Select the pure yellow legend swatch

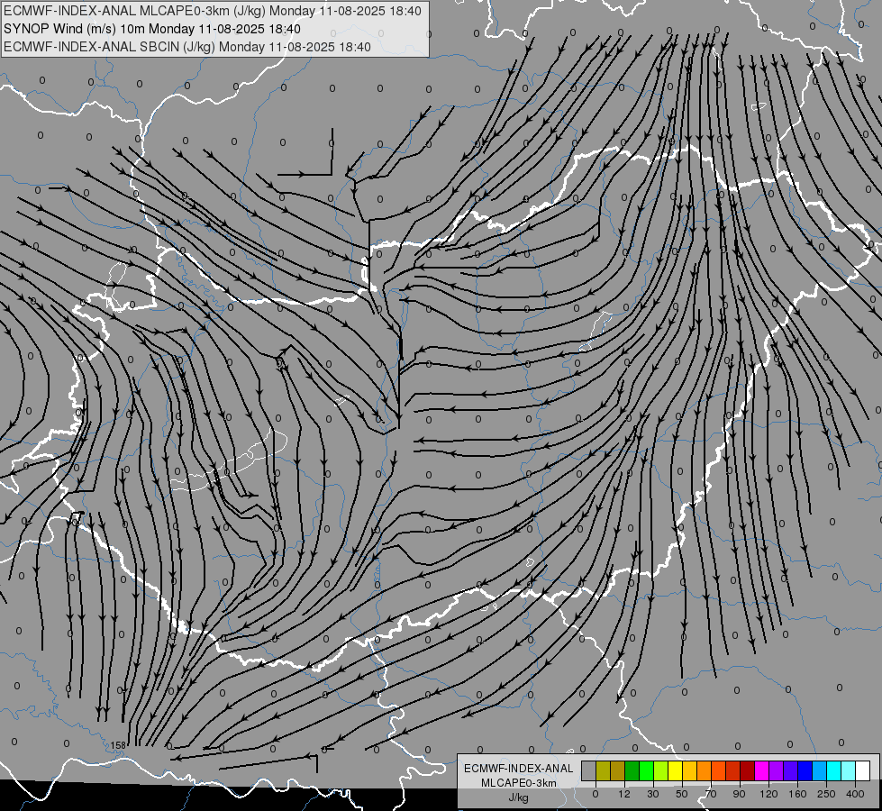point(675,770)
